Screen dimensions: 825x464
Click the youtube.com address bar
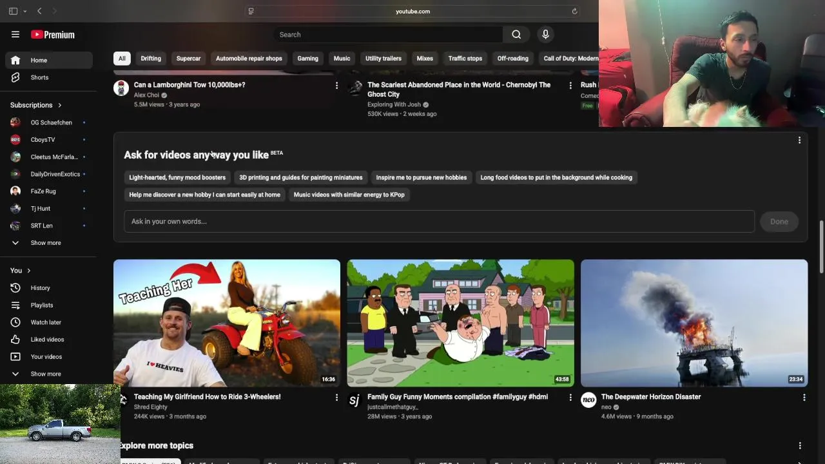tap(412, 11)
